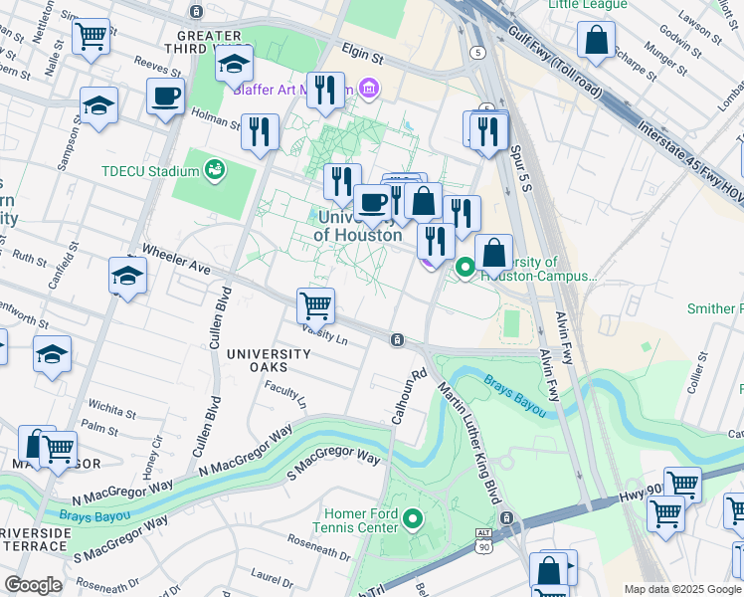
Task: Click the Homer Ford Tennis Center pin
Action: pyautogui.click(x=413, y=519)
